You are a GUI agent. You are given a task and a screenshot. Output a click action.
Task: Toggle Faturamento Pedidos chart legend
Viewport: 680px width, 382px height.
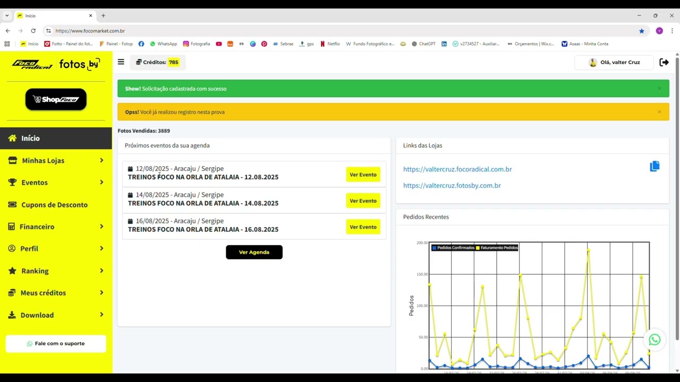click(497, 248)
